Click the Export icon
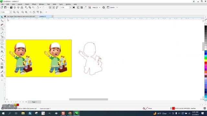Image resolution: width=207 pixels, height=116 pixels. click(54, 7)
